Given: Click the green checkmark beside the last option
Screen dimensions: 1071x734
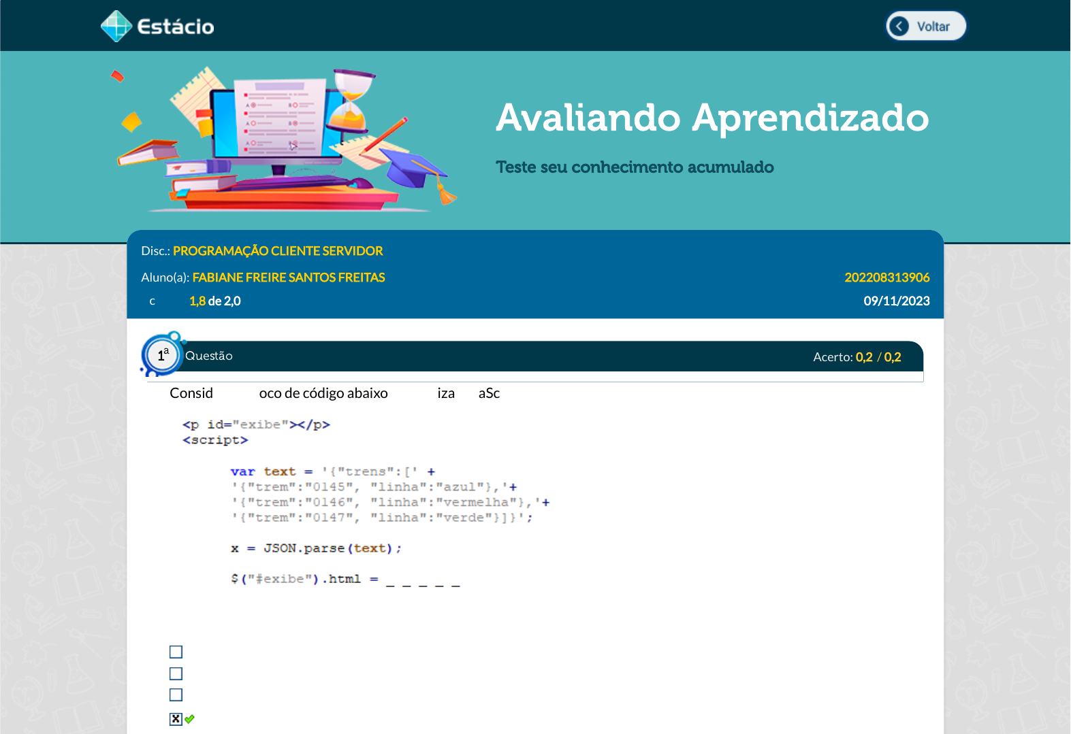Looking at the screenshot, I should 190,719.
